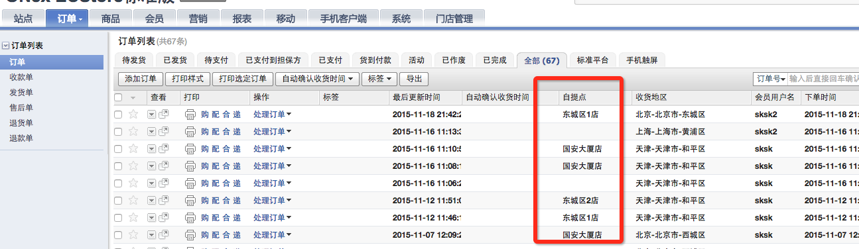
Task: Tick checkbox for 2015-11-16 11:06 order
Action: click(118, 183)
